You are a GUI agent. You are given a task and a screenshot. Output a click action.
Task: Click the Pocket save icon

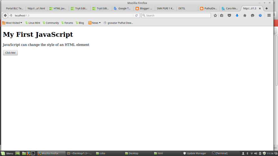click(x=229, y=15)
